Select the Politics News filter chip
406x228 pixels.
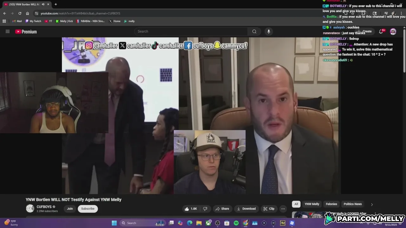pyautogui.click(x=353, y=204)
